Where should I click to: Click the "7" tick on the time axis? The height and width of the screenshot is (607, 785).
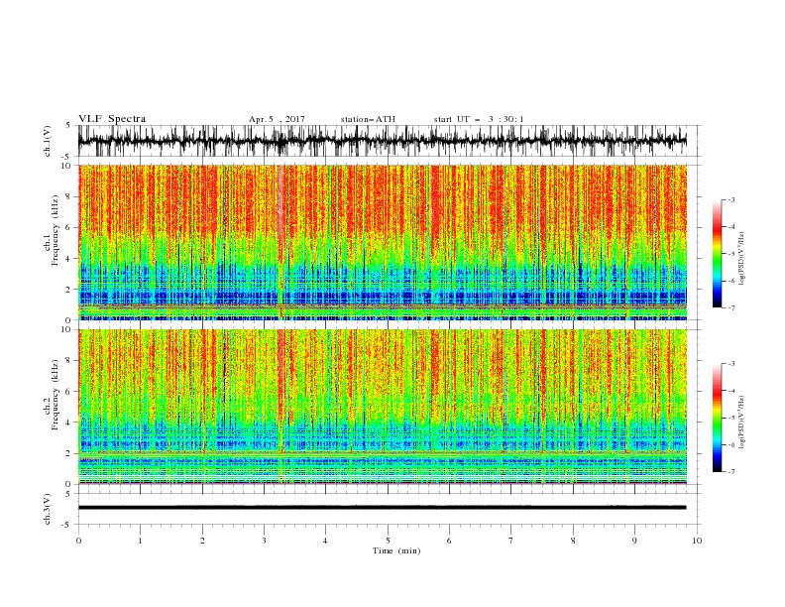(x=511, y=541)
